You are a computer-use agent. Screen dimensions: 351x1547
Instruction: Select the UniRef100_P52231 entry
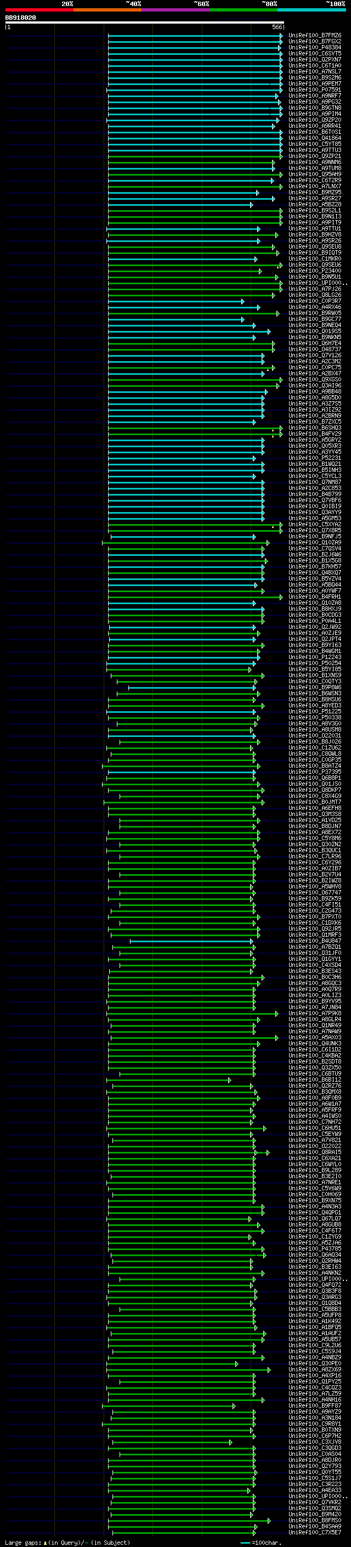point(315,458)
